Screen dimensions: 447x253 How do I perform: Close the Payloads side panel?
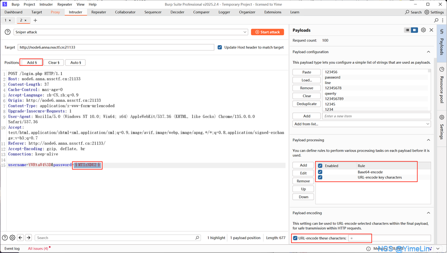click(x=431, y=30)
